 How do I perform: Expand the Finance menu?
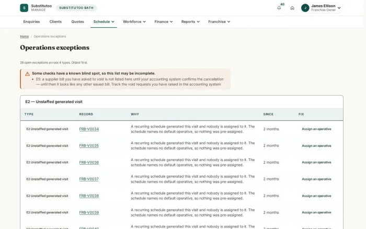(163, 22)
